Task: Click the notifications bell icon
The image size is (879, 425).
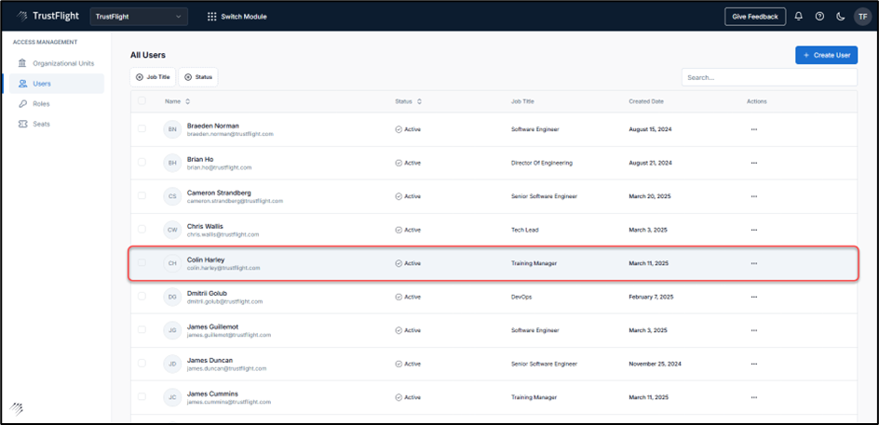Action: coord(798,17)
